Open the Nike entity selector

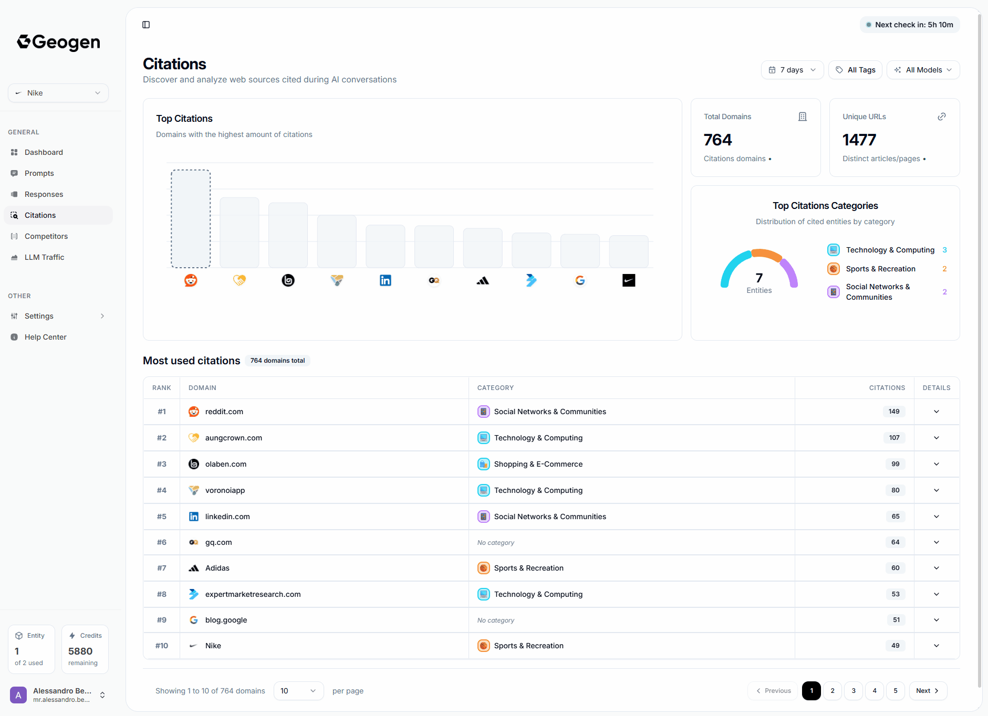[58, 93]
